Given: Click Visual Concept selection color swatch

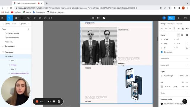Looking at the screenshot, I should click(161, 104).
